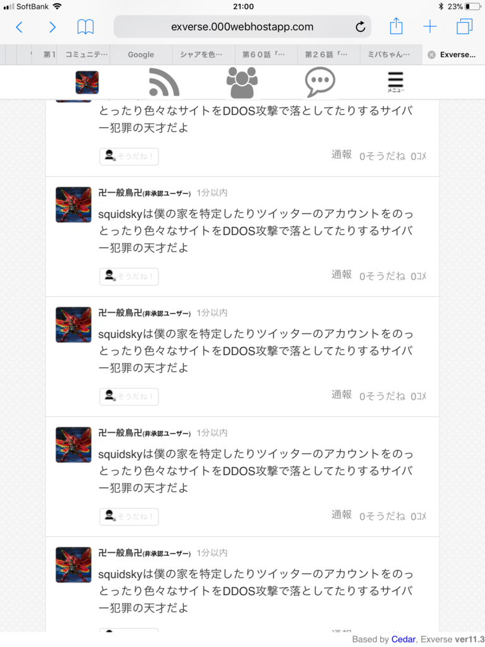Follow the Cedar link in the footer
This screenshot has width=485, height=647.
404,639
